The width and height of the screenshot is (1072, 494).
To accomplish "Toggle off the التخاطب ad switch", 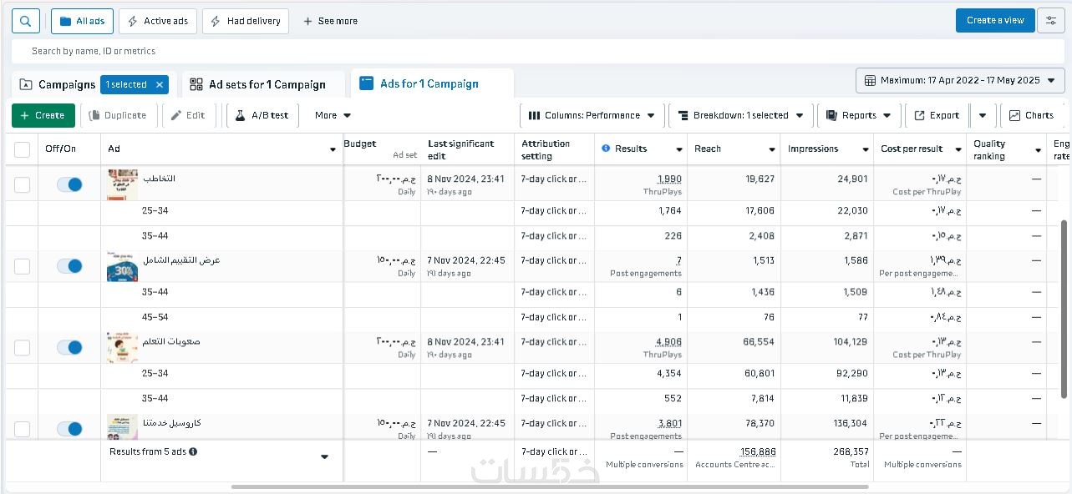I will coord(69,184).
